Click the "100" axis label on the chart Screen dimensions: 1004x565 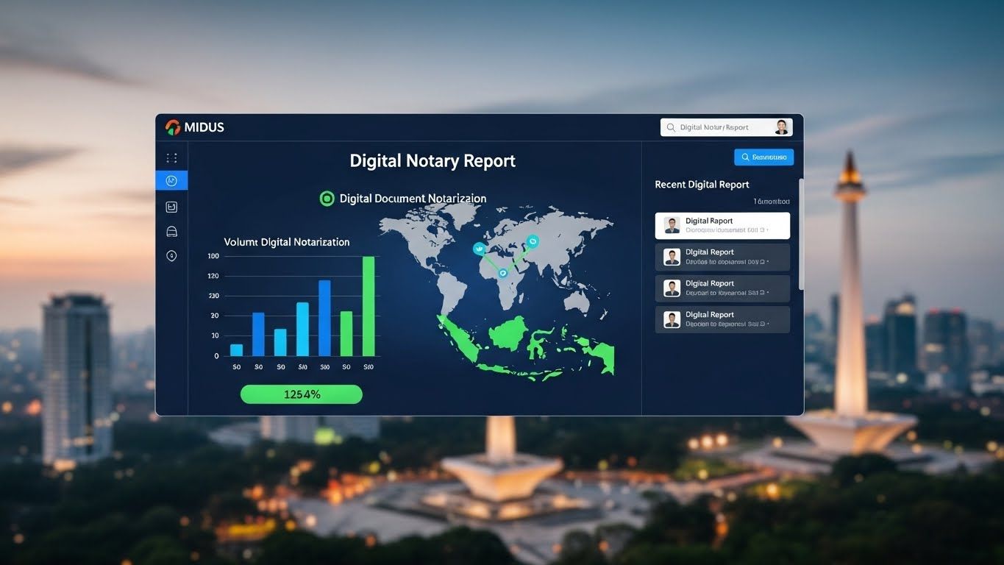click(x=213, y=256)
